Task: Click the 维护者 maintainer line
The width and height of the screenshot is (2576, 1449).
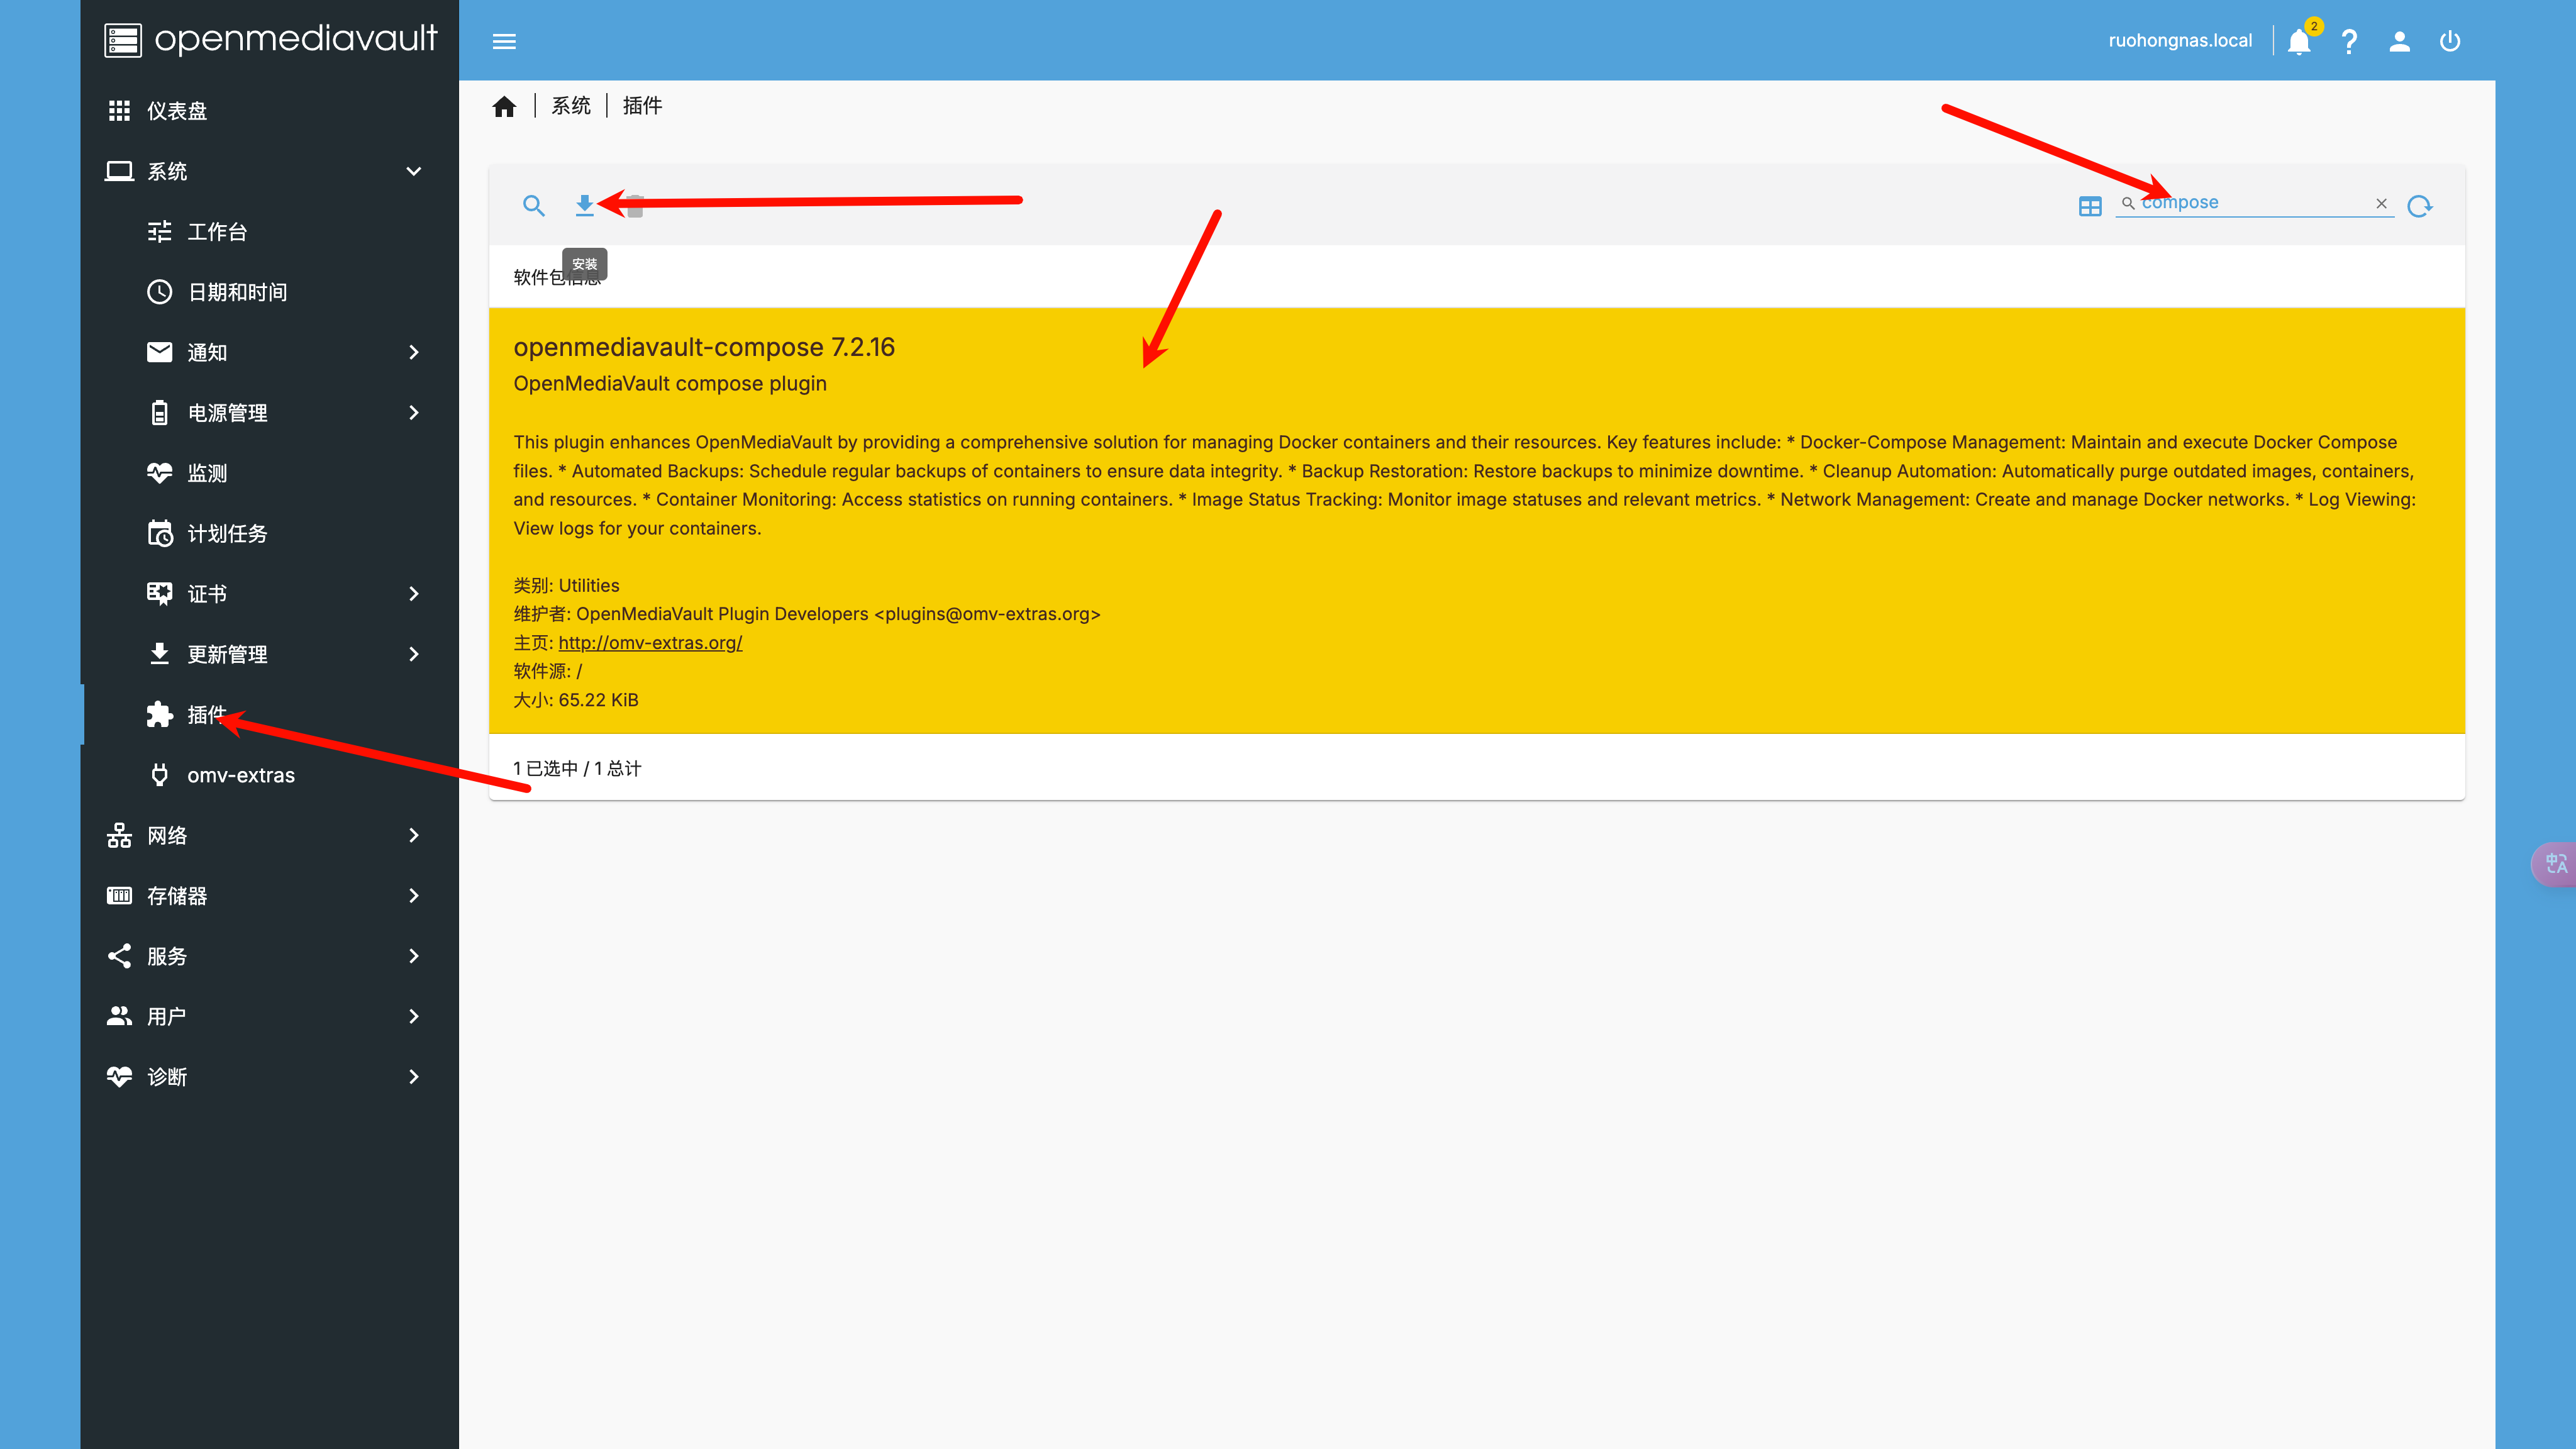Action: tap(807, 614)
